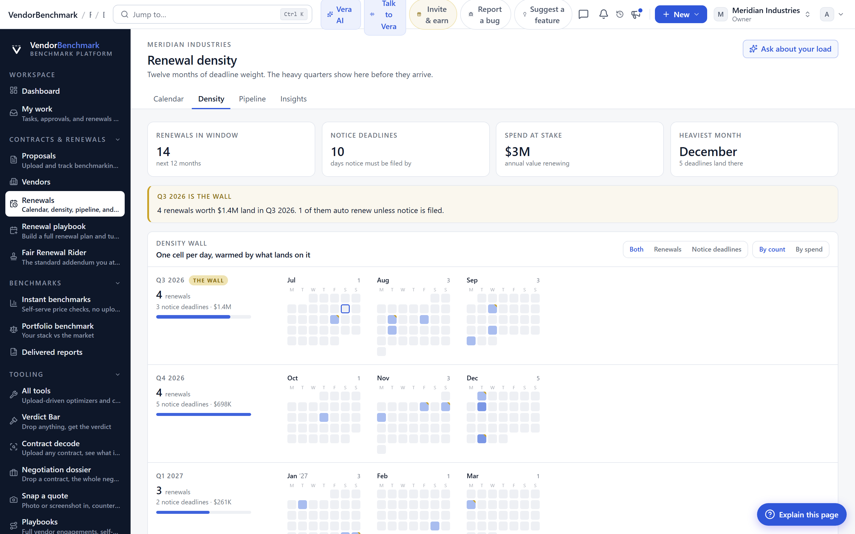Switch to the Insights tab

293,99
